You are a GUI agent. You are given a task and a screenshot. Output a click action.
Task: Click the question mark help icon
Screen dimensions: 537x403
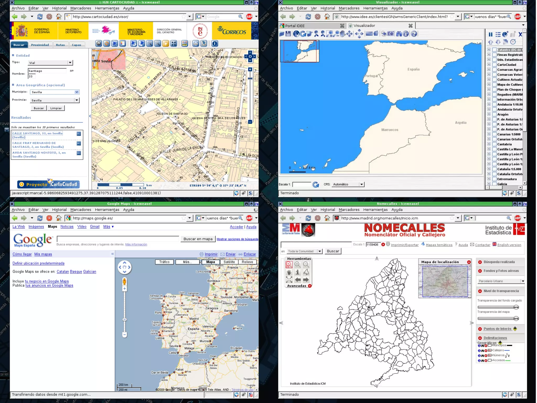[414, 34]
